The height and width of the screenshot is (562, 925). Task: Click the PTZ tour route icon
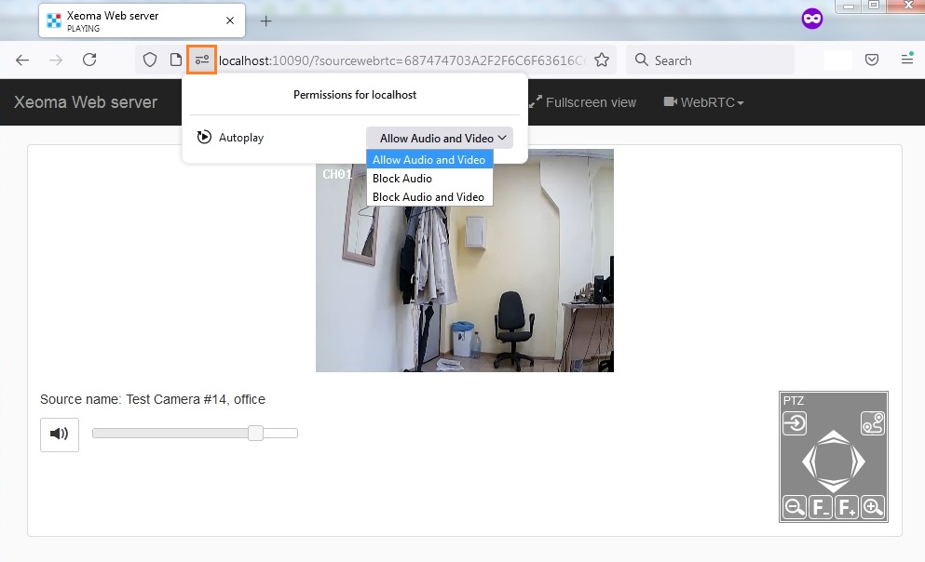[873, 423]
